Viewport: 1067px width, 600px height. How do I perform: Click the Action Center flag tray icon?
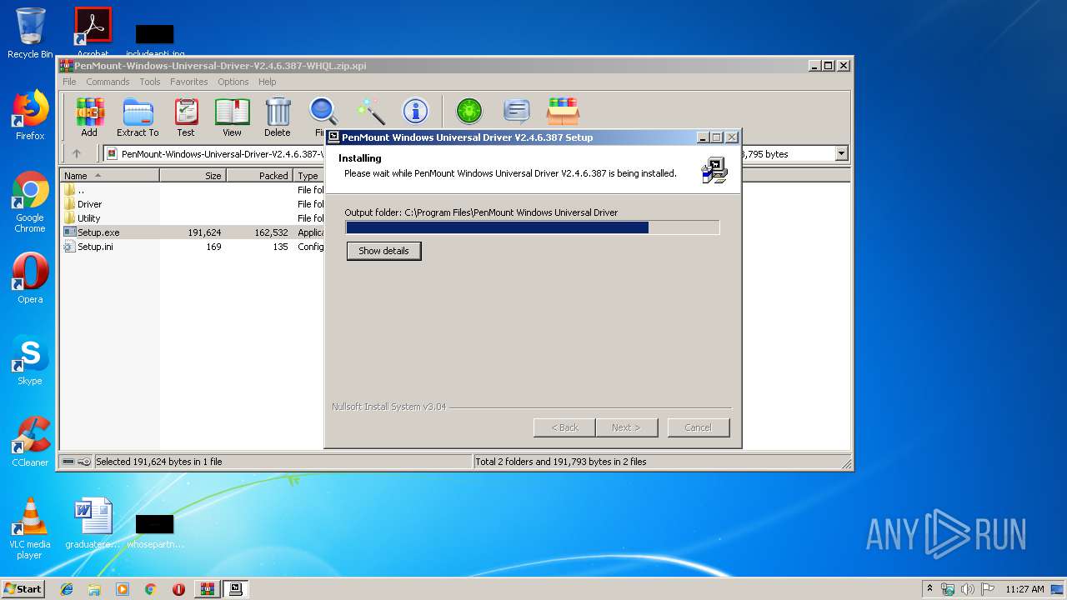988,589
